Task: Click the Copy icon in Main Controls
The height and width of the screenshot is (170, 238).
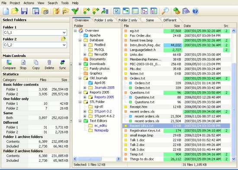Action: 36,63
